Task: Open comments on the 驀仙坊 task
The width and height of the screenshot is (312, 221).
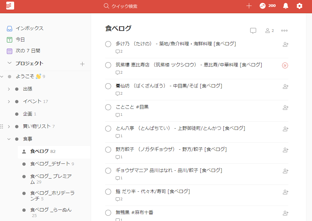Action: click(119, 94)
